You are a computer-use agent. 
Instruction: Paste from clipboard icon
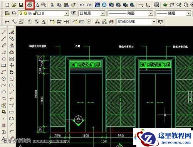click(x=66, y=5)
